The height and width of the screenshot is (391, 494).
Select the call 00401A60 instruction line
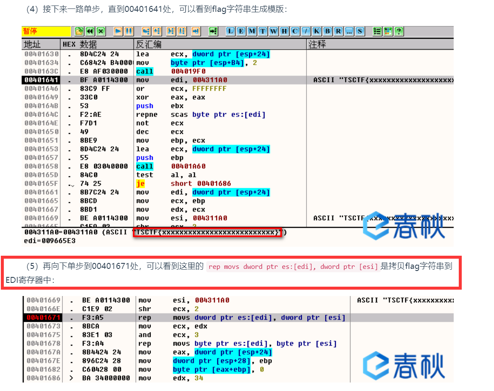coord(188,166)
